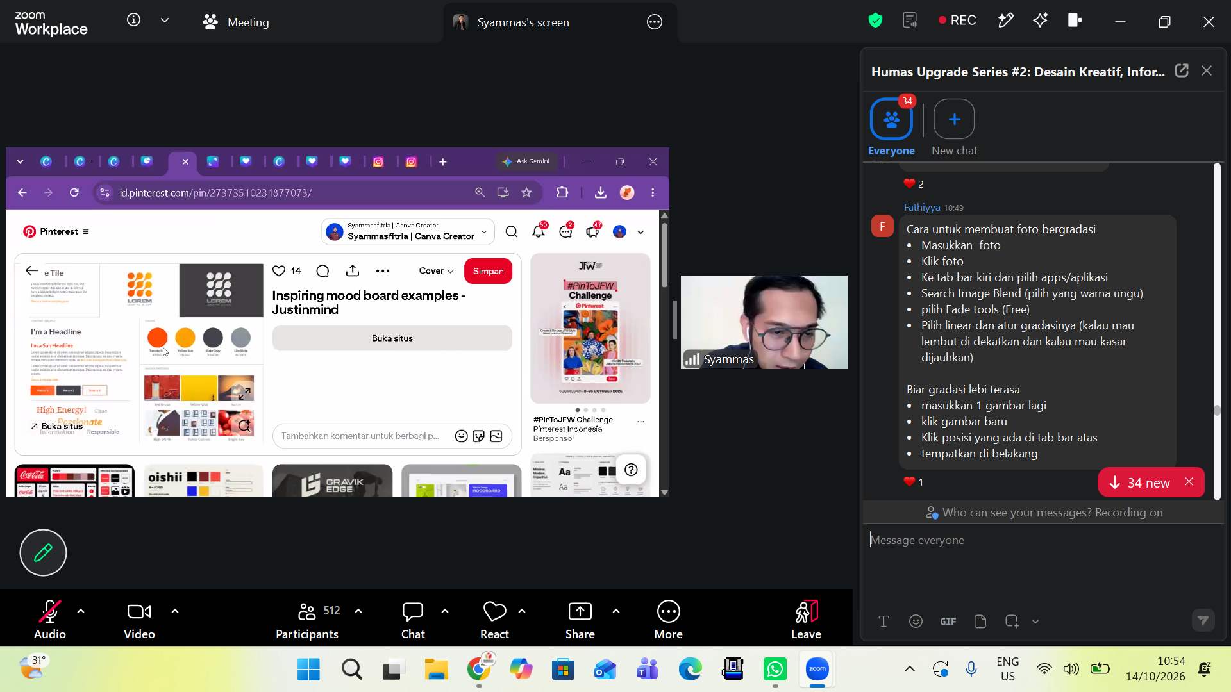Open text formatting in chat composer

point(883,621)
